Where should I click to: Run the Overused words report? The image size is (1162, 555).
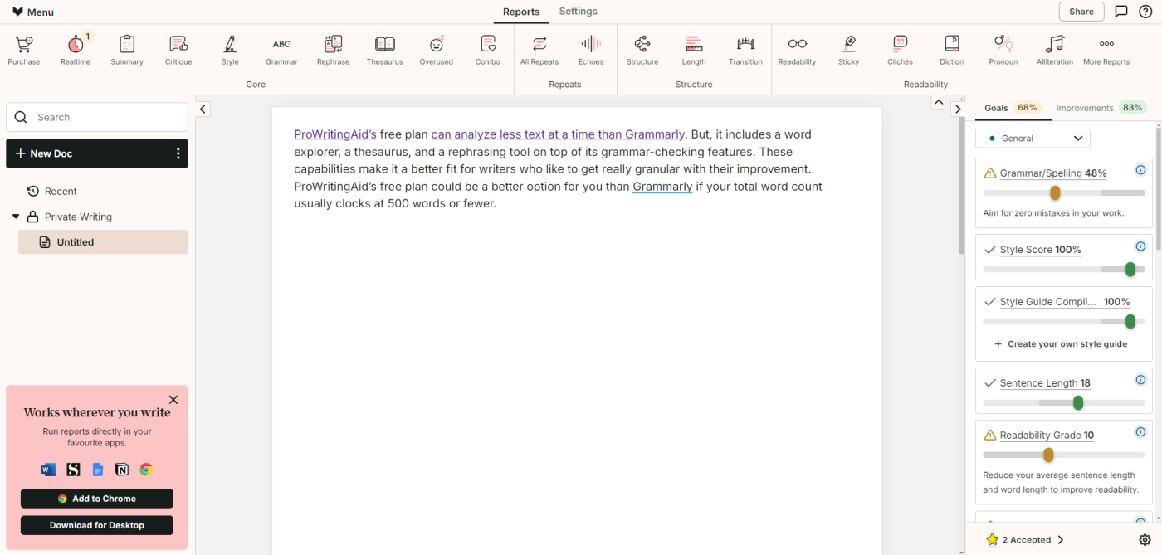(x=436, y=50)
